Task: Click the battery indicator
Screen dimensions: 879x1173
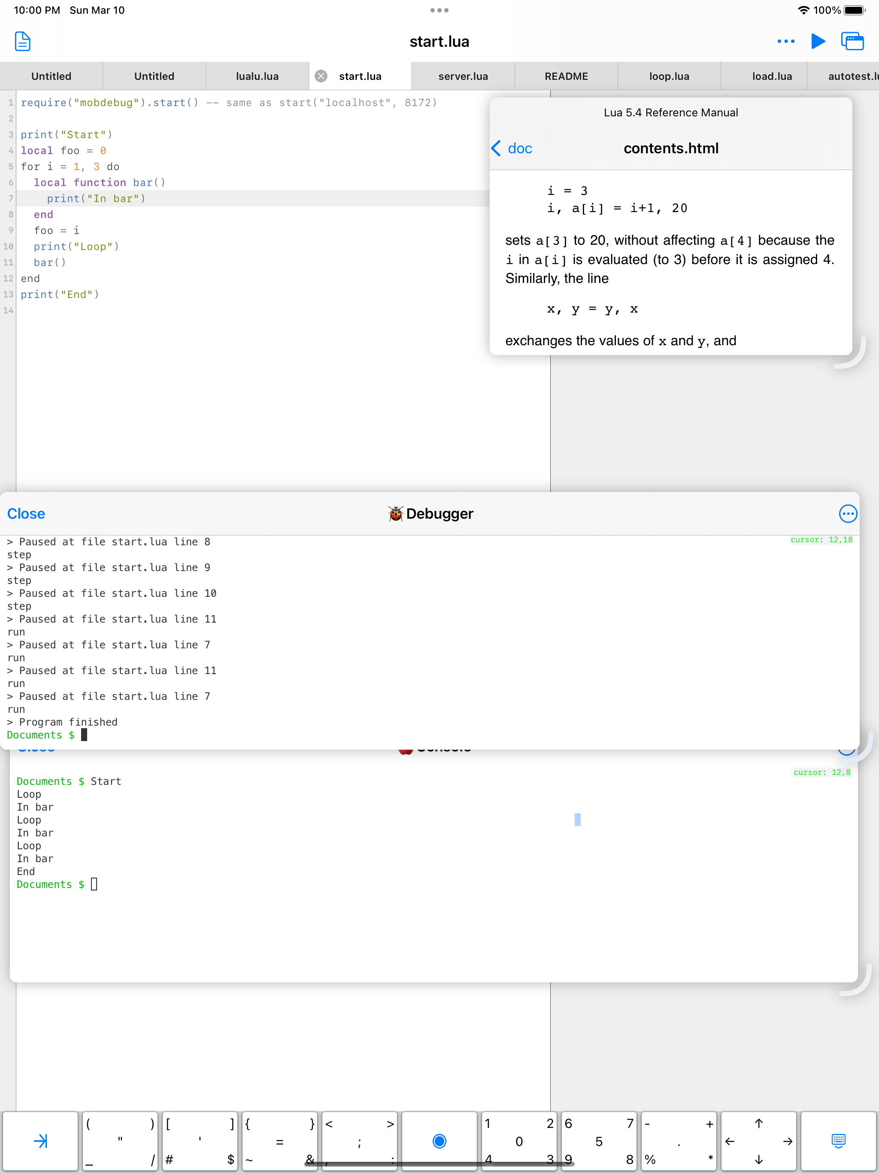Action: point(854,10)
